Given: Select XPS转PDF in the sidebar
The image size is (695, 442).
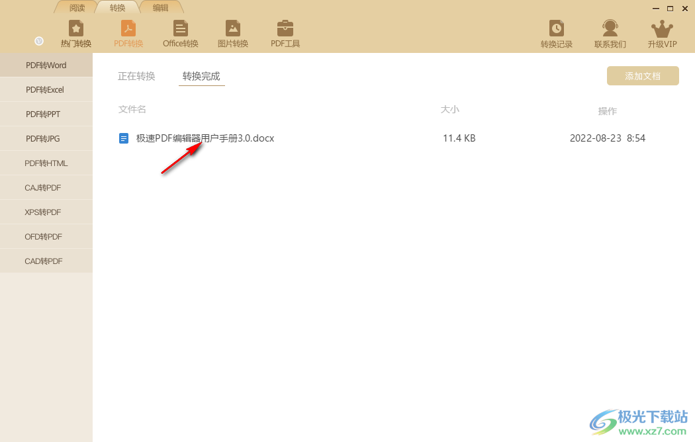Looking at the screenshot, I should point(46,212).
